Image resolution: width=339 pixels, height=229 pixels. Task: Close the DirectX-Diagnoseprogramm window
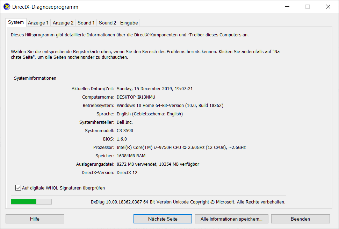pyautogui.click(x=328, y=7)
